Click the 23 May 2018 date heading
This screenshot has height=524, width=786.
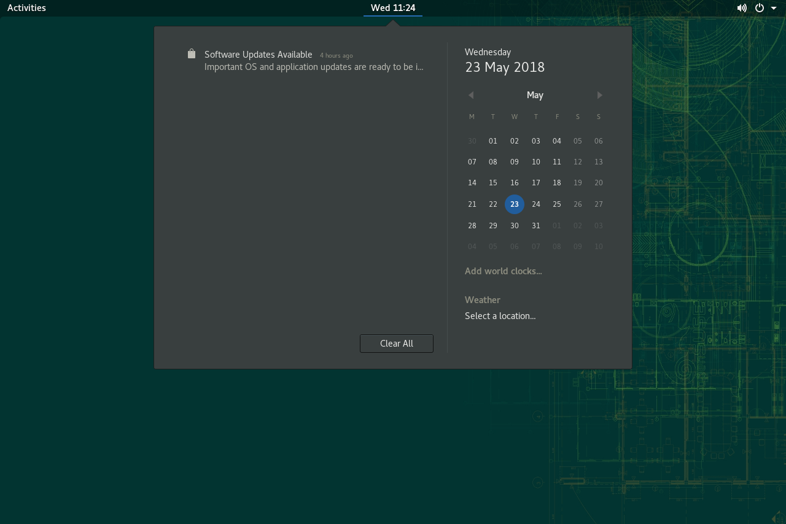click(505, 67)
